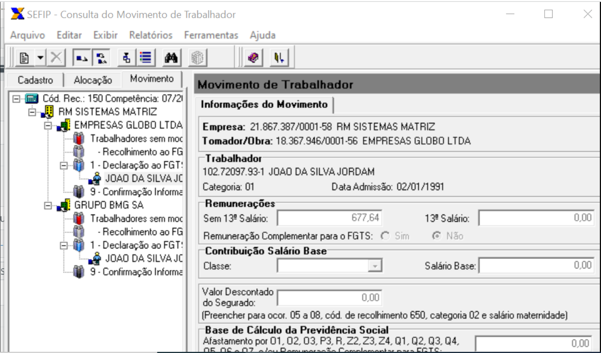The width and height of the screenshot is (601, 353).
Task: Click worker icon beside JOAO under EMPRESAS GLOBO
Action: coord(95,179)
